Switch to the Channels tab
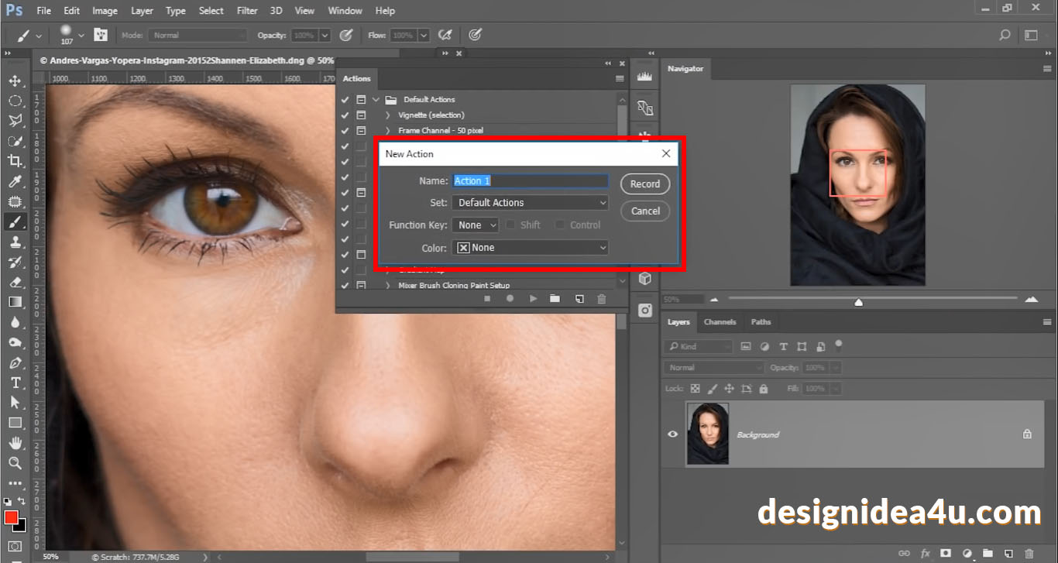This screenshot has width=1058, height=563. [x=720, y=322]
